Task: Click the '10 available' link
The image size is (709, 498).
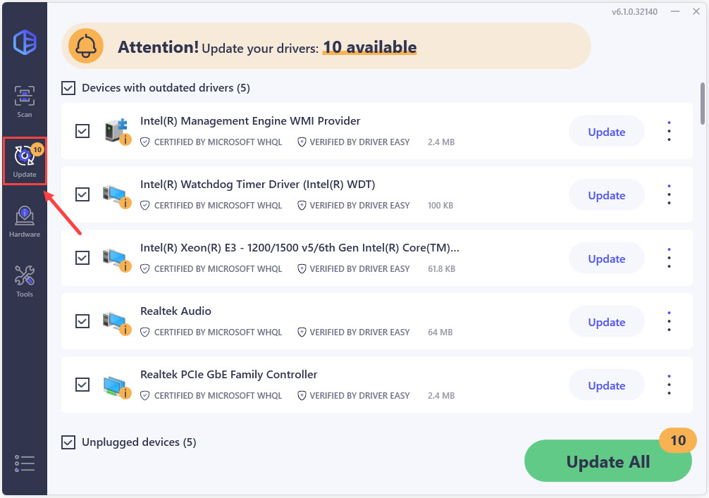Action: tap(369, 47)
